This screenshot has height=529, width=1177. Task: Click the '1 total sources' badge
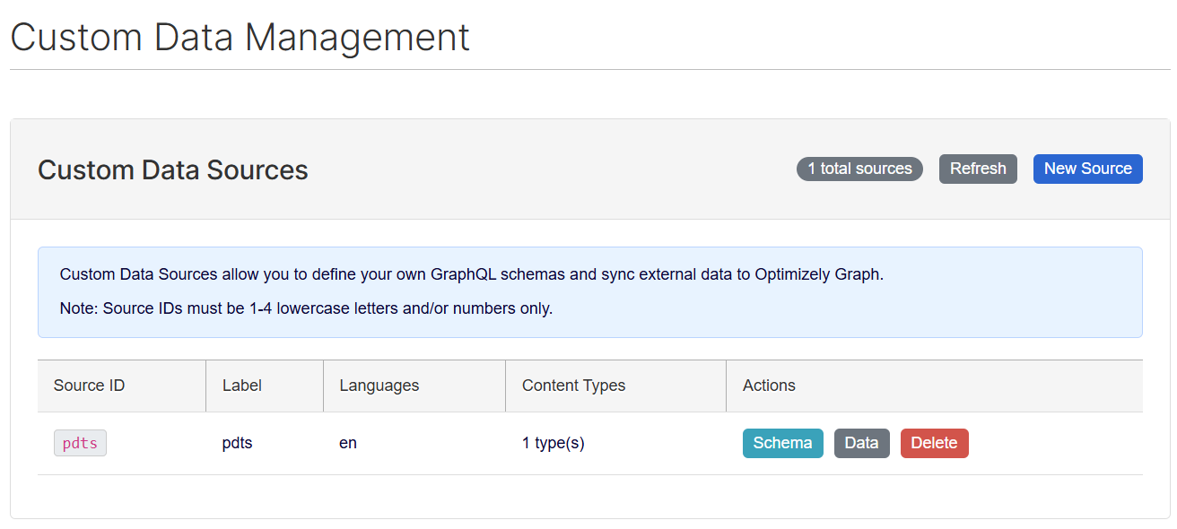coord(859,169)
